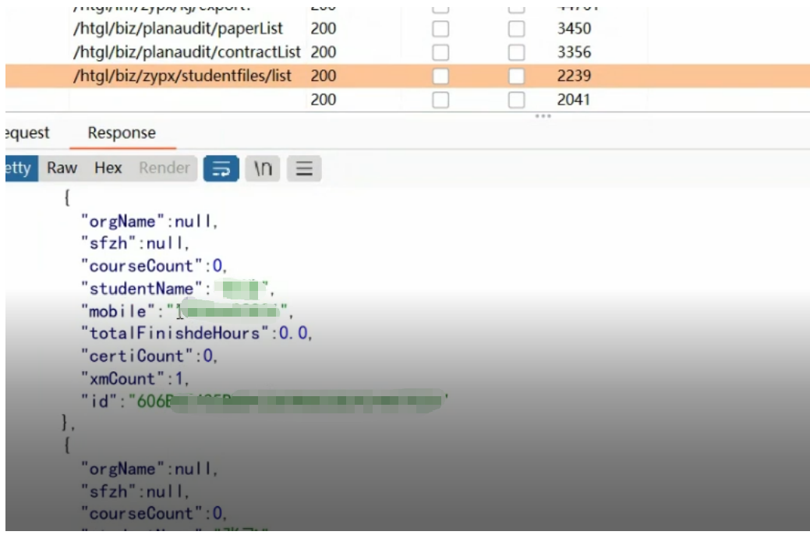Select the Hex view mode
Viewport: 810px width, 535px height.
pyautogui.click(x=108, y=168)
